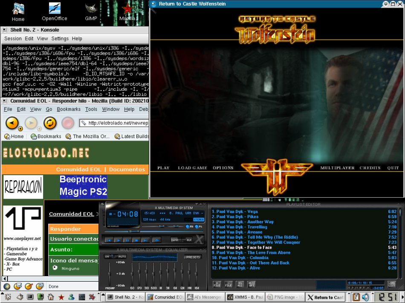Select the Ninguno radio button

55,268
